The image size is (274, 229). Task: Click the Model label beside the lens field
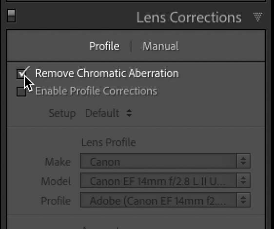pos(56,181)
